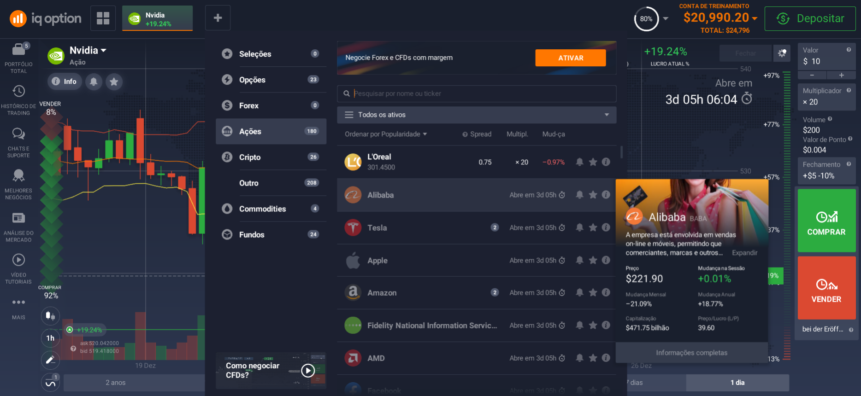Add a new asset tab with plus

coord(218,18)
